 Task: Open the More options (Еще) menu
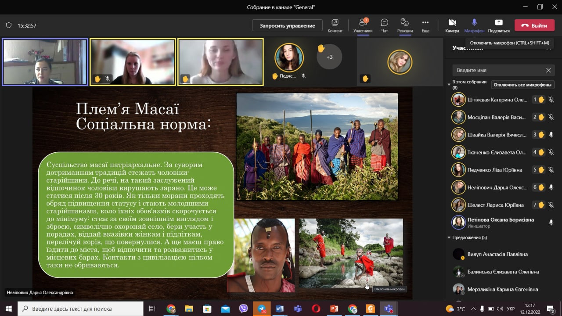click(425, 25)
